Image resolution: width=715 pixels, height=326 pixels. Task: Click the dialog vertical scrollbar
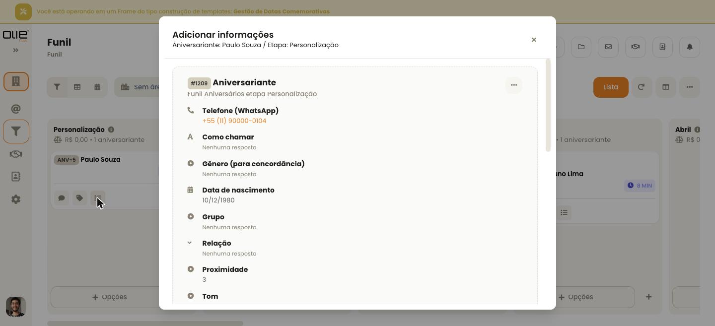tap(548, 105)
